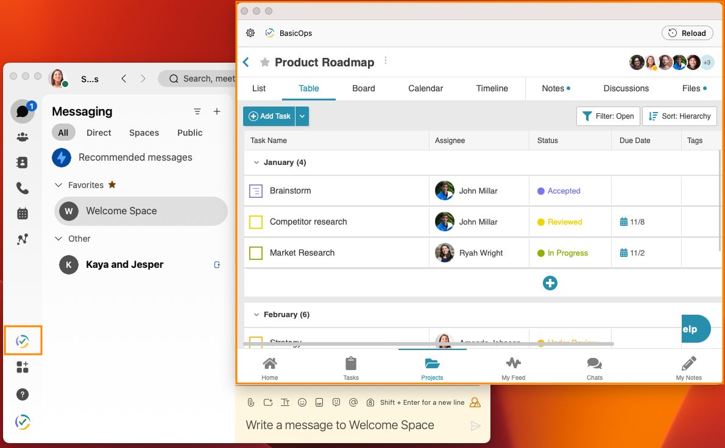Open My Feed in bottom bar

pyautogui.click(x=513, y=368)
